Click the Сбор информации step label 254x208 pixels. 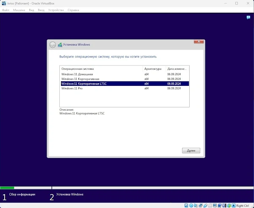click(22, 194)
